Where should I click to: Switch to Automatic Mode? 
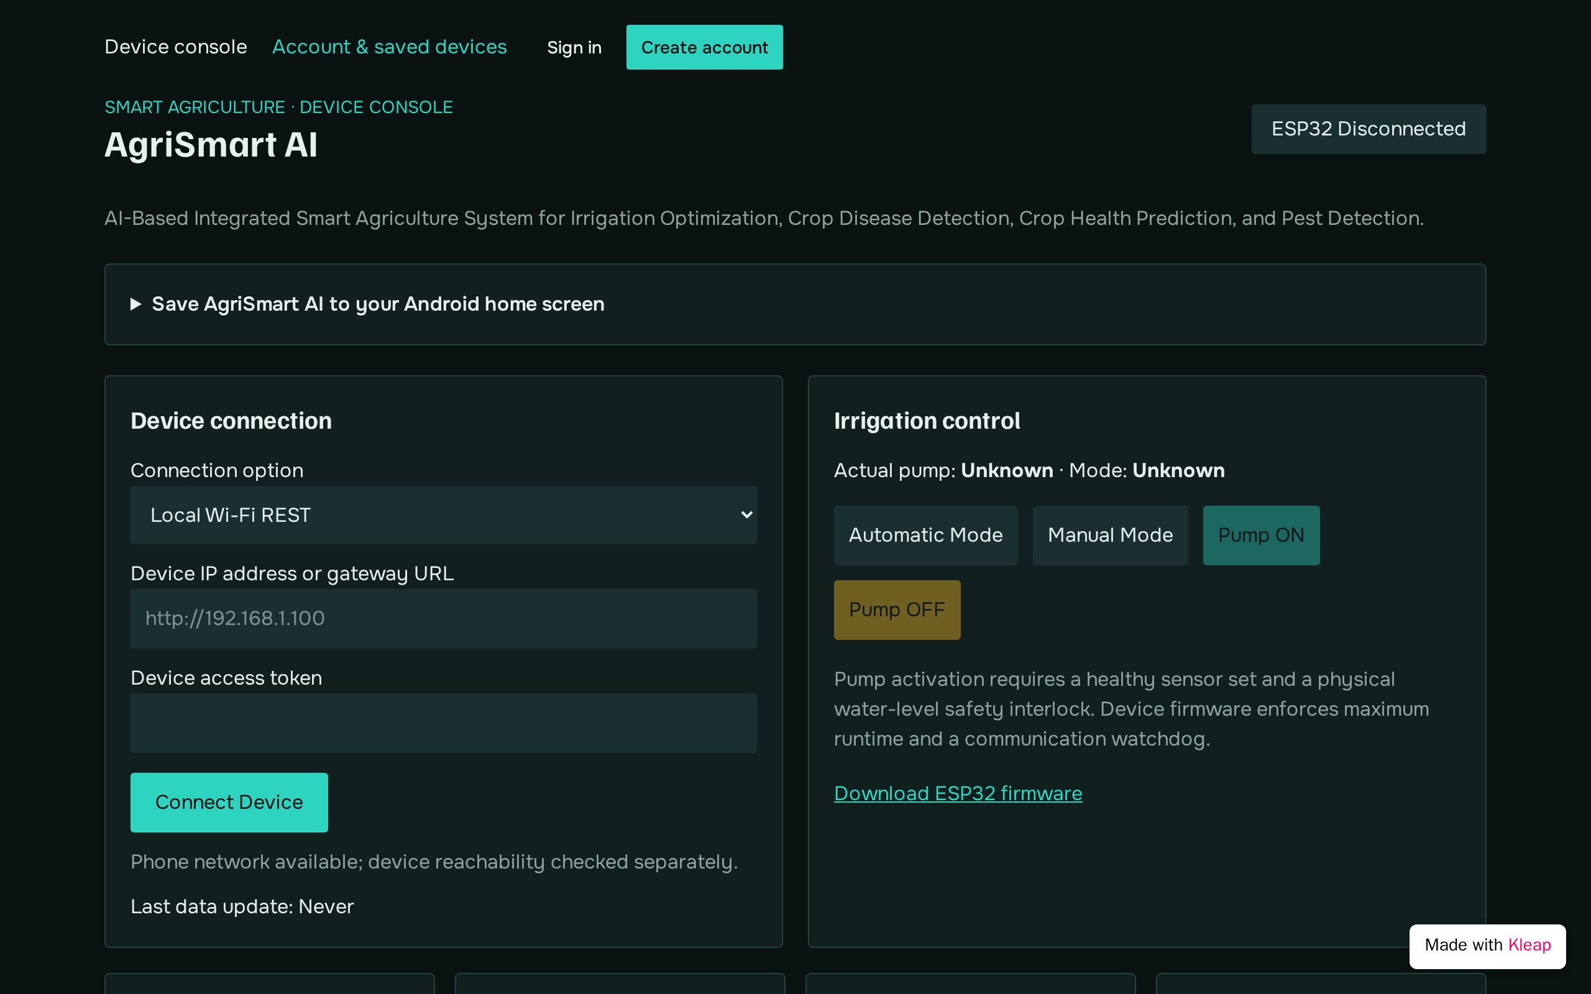click(x=925, y=535)
